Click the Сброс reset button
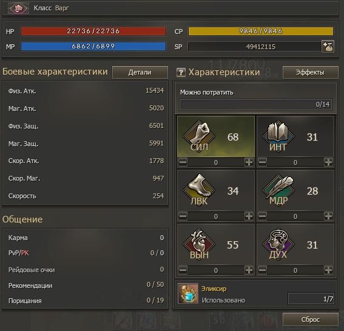 [310, 319]
